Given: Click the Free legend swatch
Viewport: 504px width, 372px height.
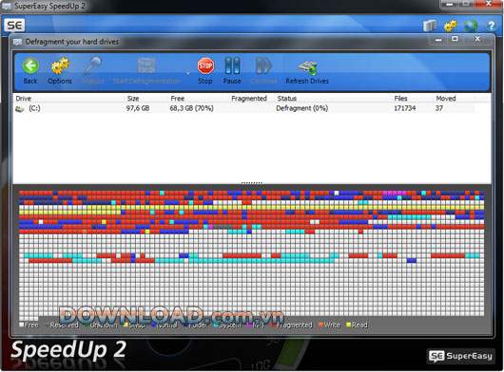Looking at the screenshot, I should click(22, 325).
